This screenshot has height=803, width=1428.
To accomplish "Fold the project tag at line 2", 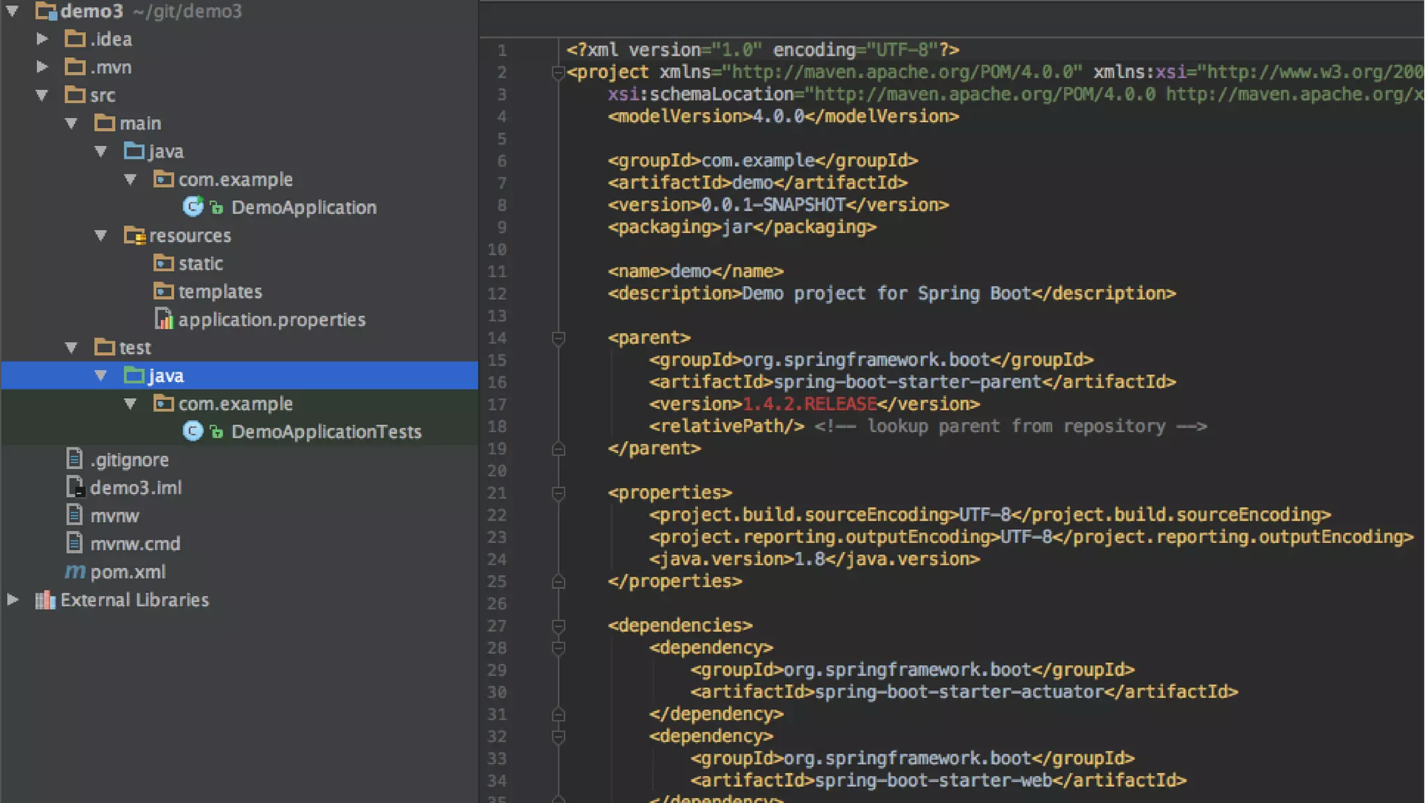I will point(558,72).
